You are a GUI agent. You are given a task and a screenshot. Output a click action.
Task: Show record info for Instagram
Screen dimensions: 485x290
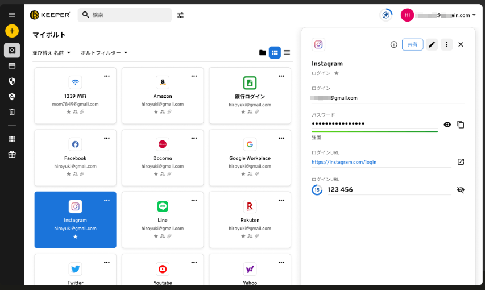point(393,44)
